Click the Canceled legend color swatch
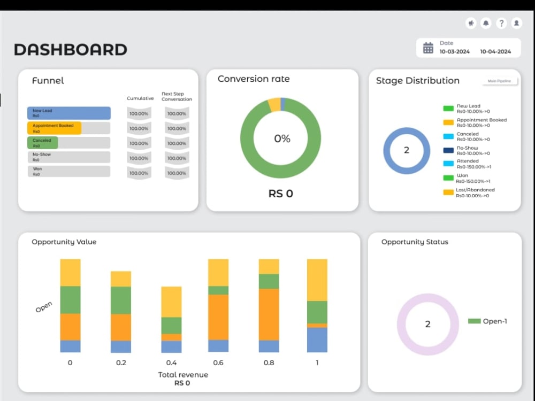Image resolution: width=535 pixels, height=401 pixels. point(448,136)
